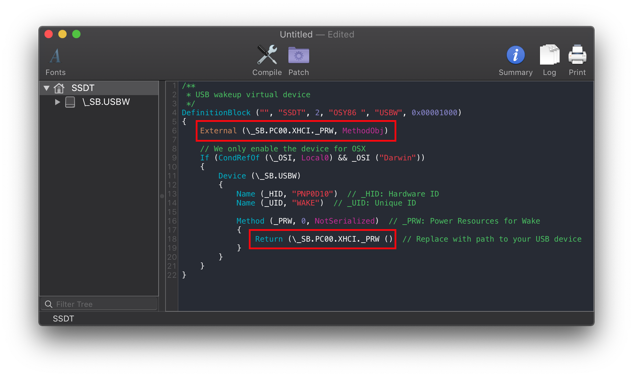633x377 pixels.
Task: Click the breakpoint dot beside line 13
Action: [x=162, y=196]
